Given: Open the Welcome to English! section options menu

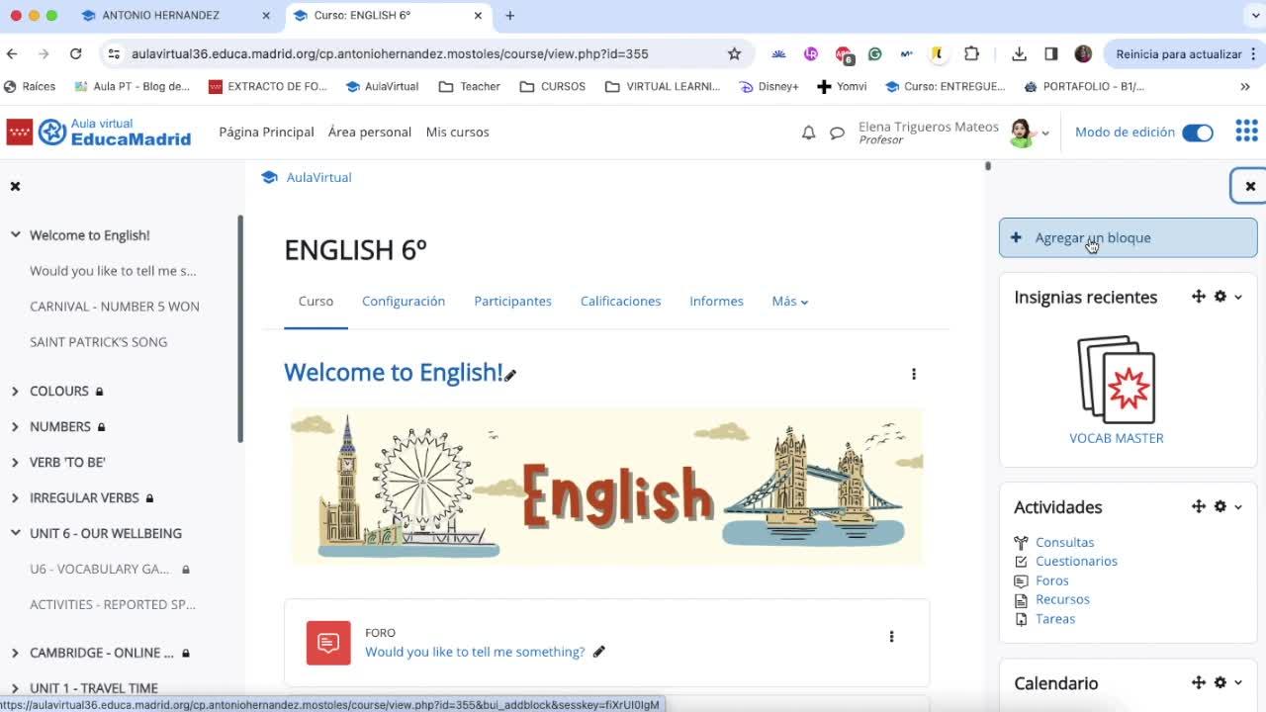Looking at the screenshot, I should click(914, 374).
